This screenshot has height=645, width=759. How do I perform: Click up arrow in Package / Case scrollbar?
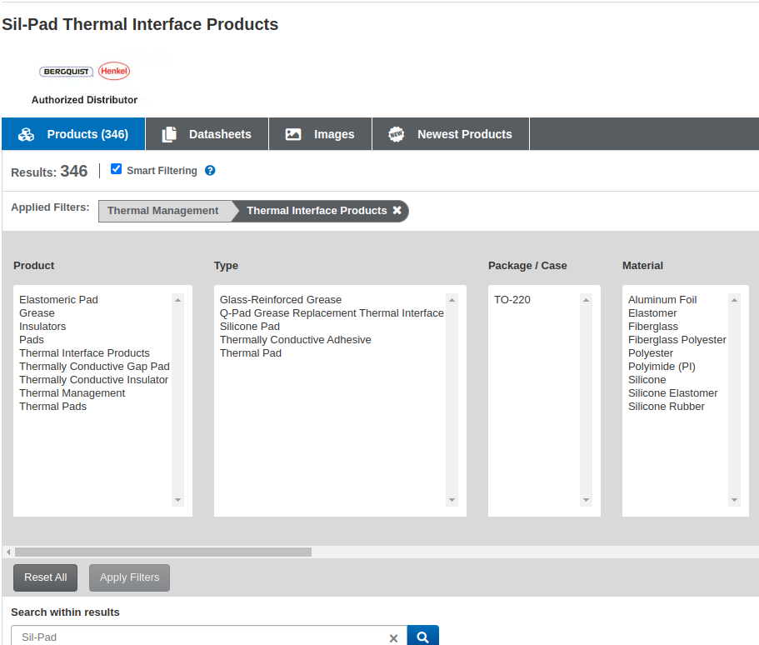pyautogui.click(x=586, y=300)
